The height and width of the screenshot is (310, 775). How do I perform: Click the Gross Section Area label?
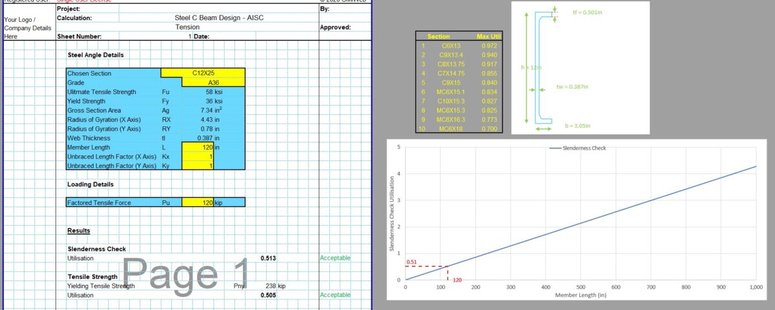tap(94, 110)
